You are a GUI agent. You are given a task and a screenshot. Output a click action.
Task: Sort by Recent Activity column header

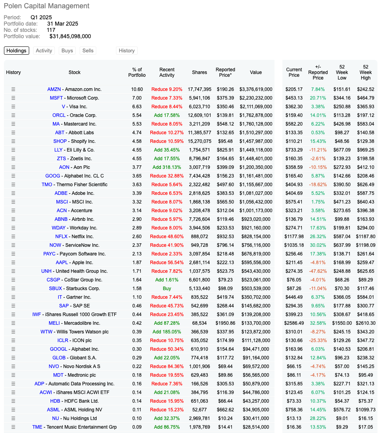pos(167,72)
